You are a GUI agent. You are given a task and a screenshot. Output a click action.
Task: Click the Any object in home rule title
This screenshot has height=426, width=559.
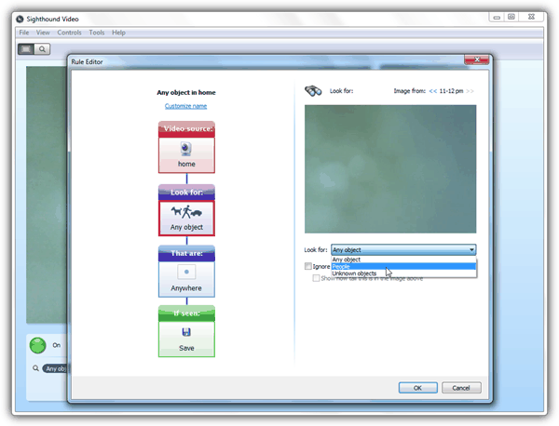click(x=186, y=92)
